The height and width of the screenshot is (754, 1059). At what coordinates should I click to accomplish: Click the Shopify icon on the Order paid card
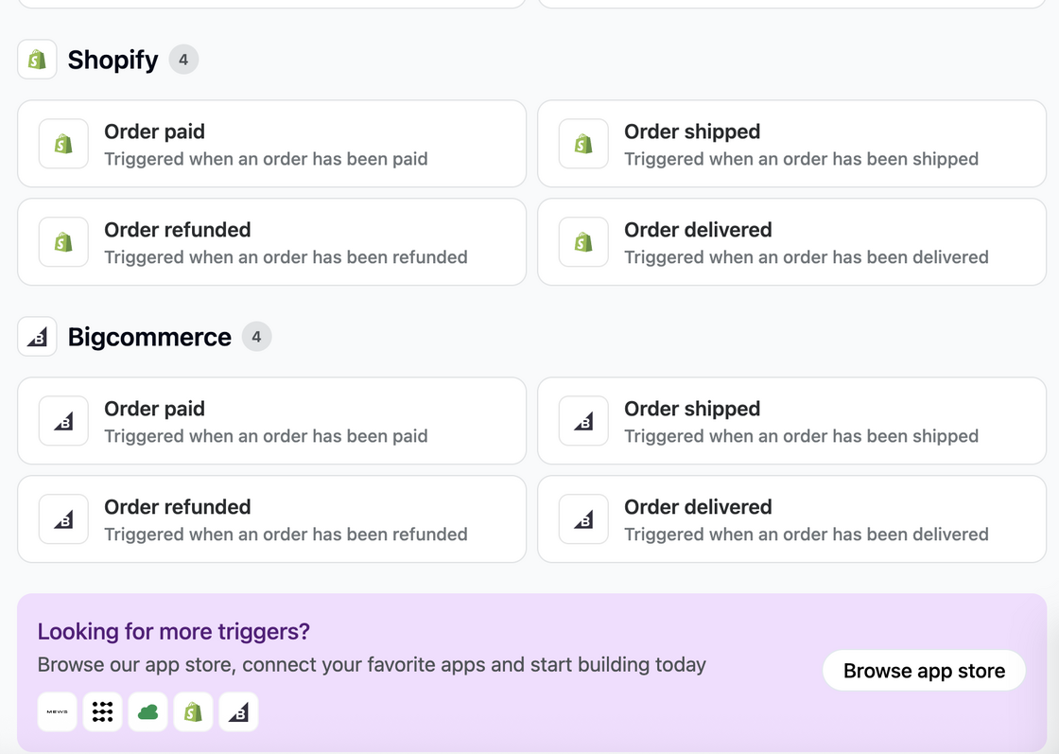point(63,144)
